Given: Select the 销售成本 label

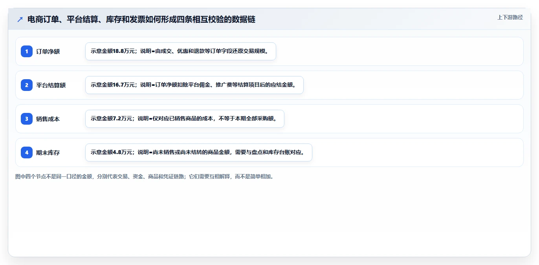Looking at the screenshot, I should 48,119.
